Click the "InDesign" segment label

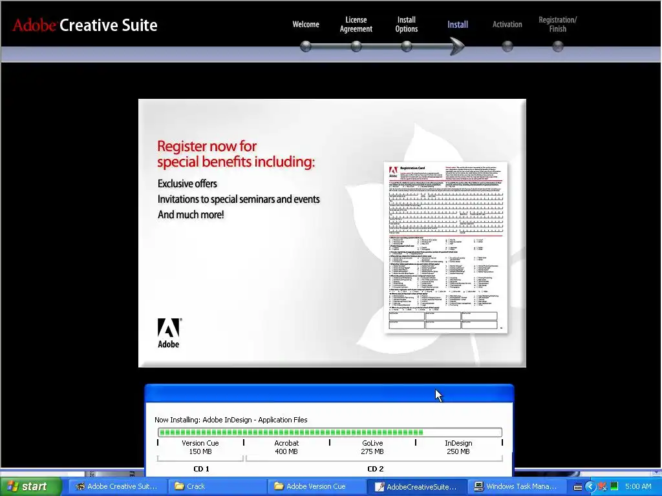click(458, 443)
